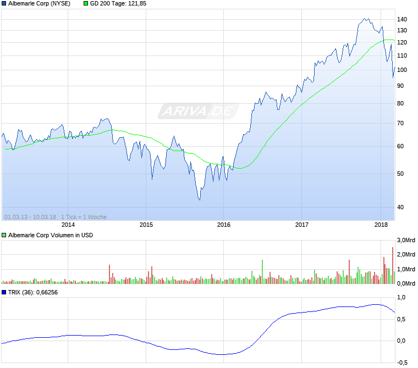
Task: Click the 2015 x-axis label
Action: pyautogui.click(x=146, y=225)
